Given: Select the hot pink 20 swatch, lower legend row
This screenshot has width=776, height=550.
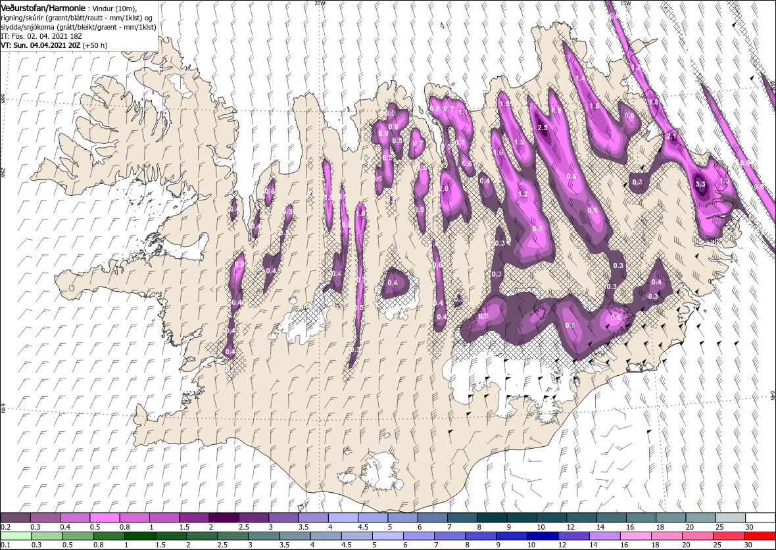Looking at the screenshot, I should [x=698, y=536].
